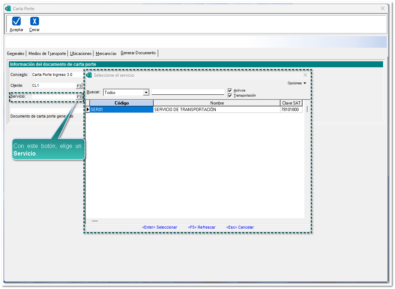Close the Seleccione el servicio dialog
The width and height of the screenshot is (395, 289).
[x=305, y=75]
